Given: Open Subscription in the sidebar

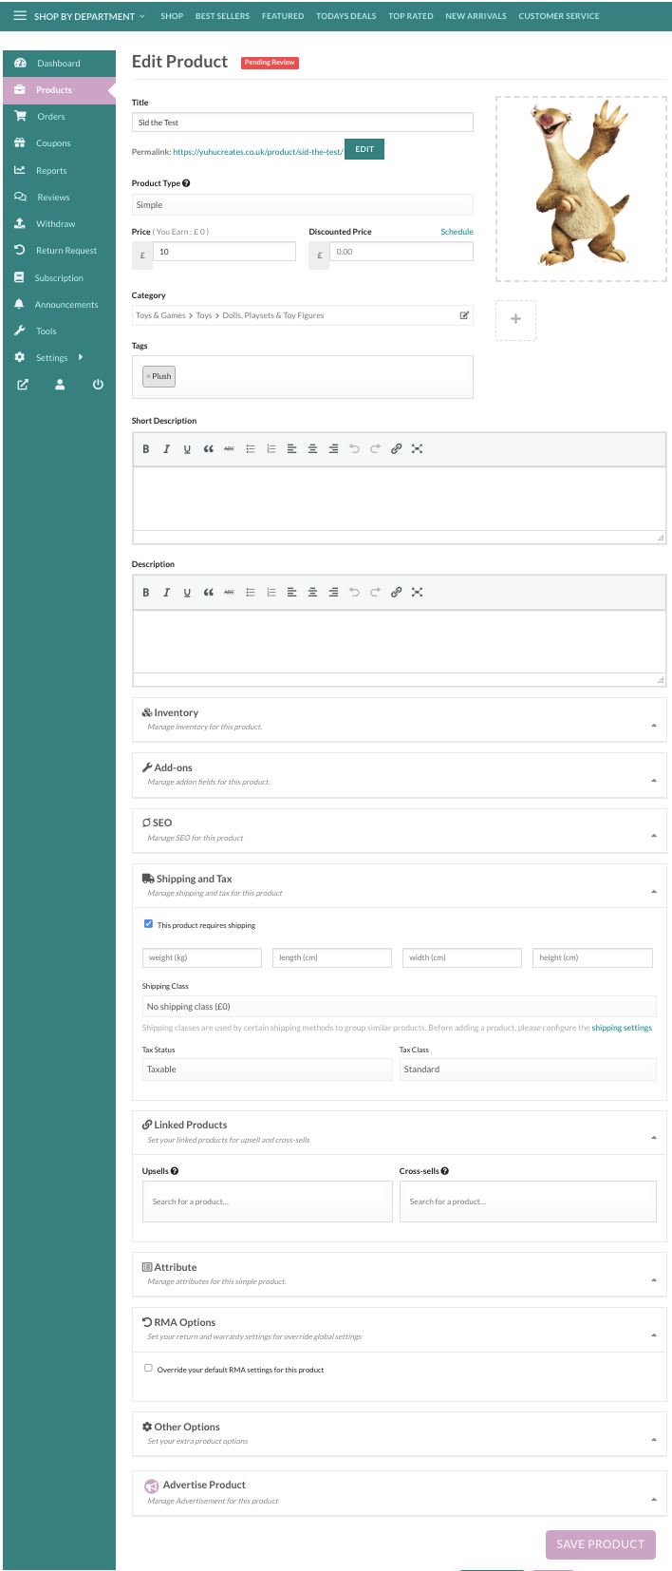Looking at the screenshot, I should click(x=59, y=277).
